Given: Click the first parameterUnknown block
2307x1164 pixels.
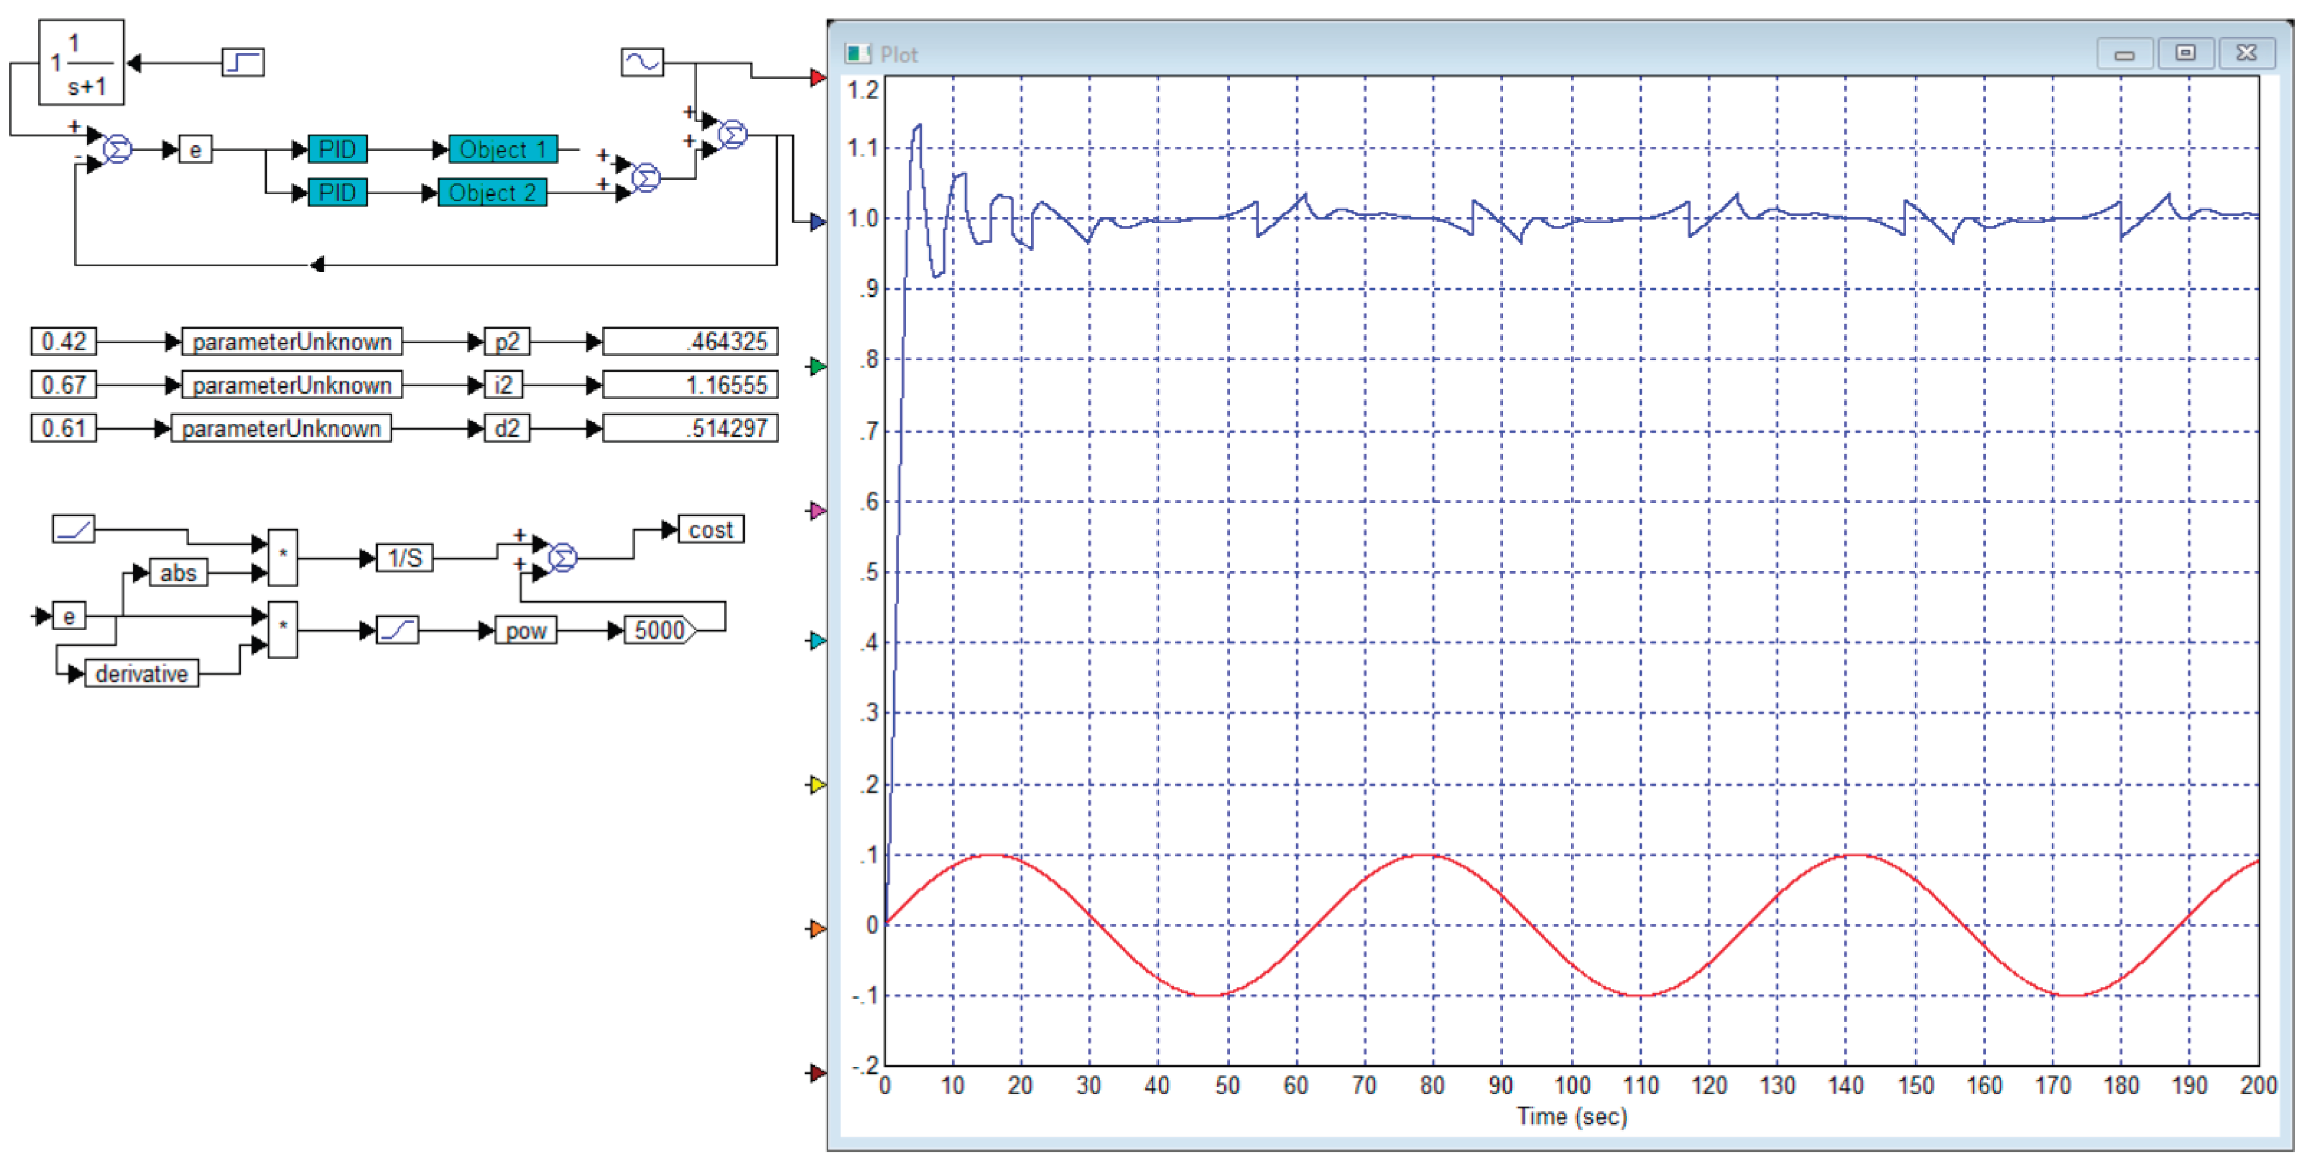Looking at the screenshot, I should [x=292, y=341].
